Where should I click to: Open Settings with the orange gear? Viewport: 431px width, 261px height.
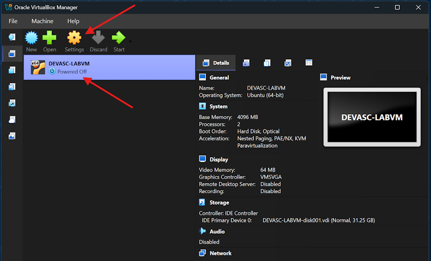click(x=74, y=41)
